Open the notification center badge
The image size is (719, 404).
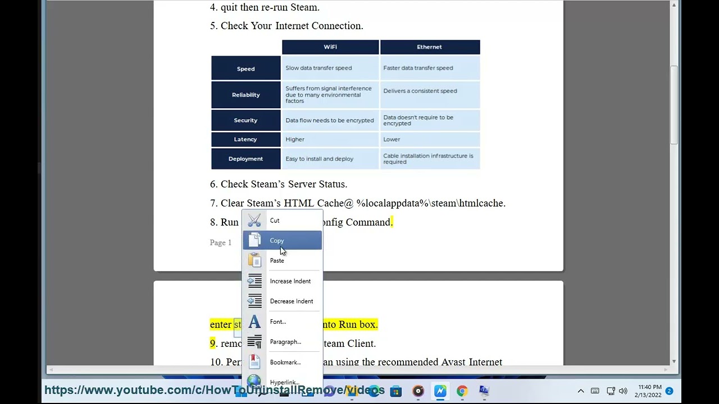[669, 391]
